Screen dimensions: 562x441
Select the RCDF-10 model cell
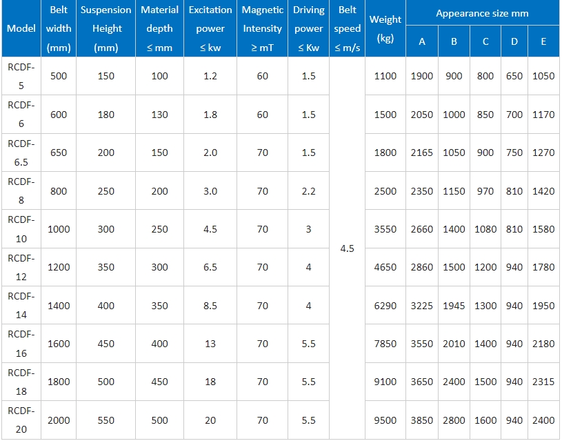(x=21, y=229)
